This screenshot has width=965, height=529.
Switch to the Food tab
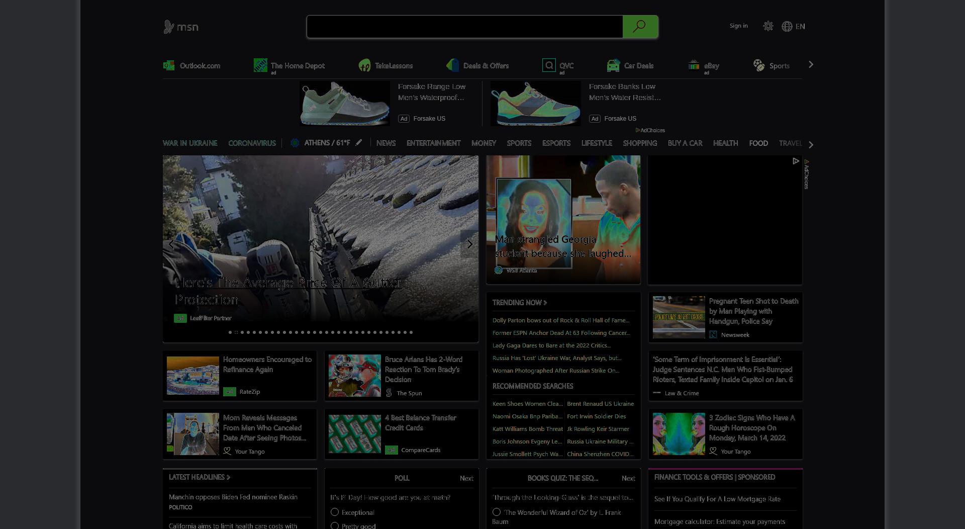(x=758, y=143)
